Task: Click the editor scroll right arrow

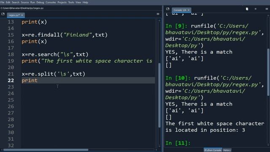Action: pyautogui.click(x=157, y=150)
